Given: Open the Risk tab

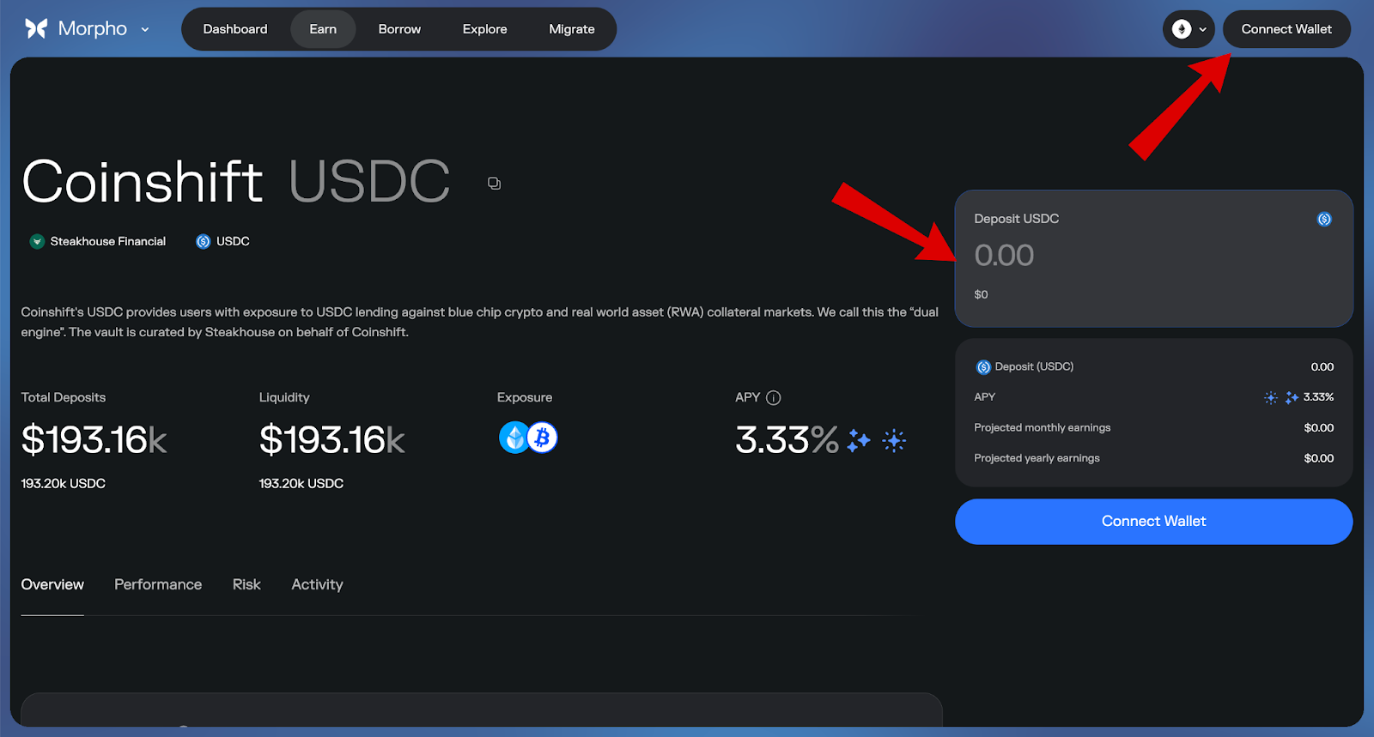Looking at the screenshot, I should 246,585.
